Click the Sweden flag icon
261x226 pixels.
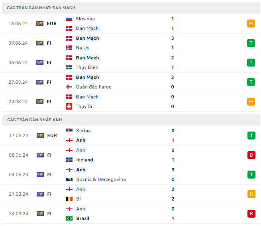[69, 67]
